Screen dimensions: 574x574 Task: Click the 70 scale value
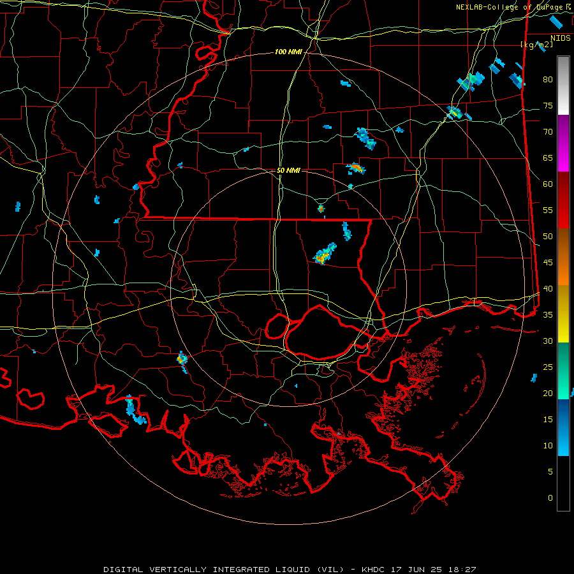pos(548,132)
